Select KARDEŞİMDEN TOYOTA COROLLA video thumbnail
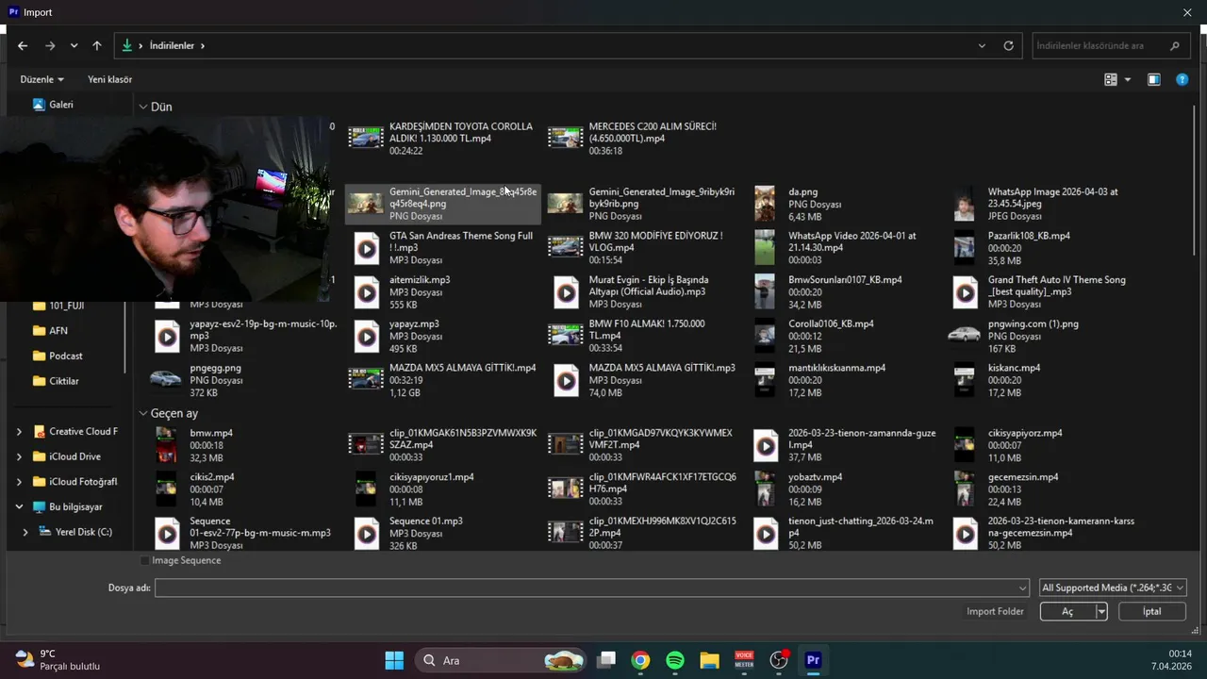 (366, 138)
